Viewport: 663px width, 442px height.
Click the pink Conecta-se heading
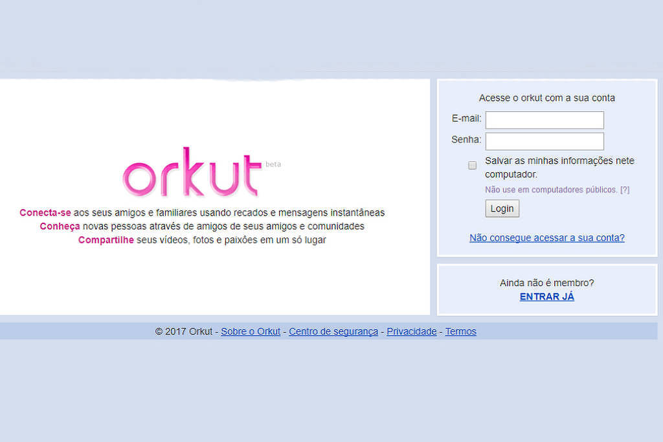coord(45,213)
